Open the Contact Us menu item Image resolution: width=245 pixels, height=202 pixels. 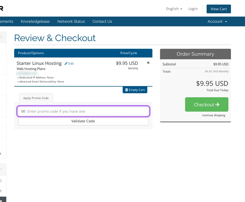click(102, 21)
